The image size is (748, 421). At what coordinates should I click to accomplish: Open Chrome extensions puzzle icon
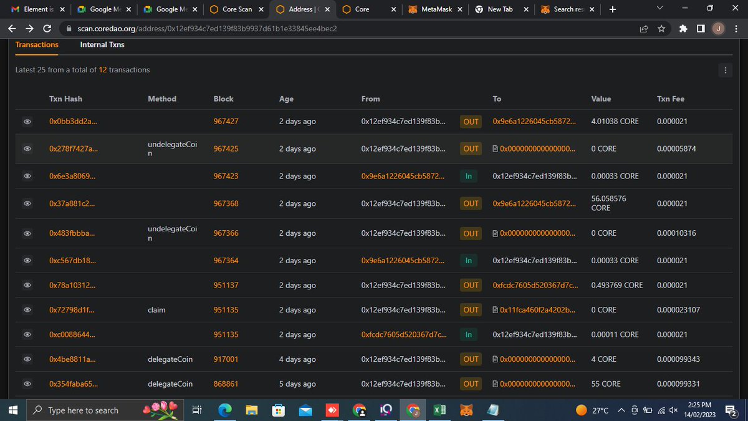click(684, 29)
